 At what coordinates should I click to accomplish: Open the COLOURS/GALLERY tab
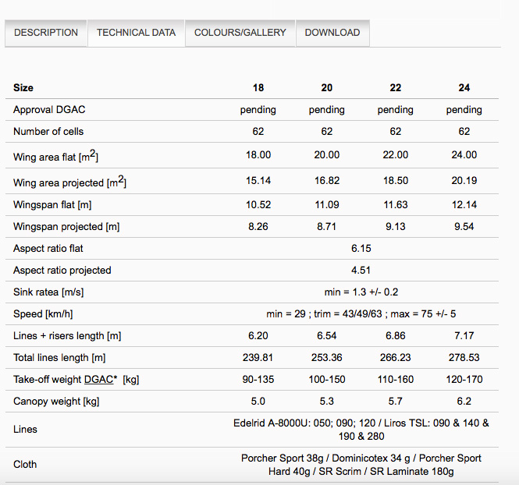click(240, 33)
